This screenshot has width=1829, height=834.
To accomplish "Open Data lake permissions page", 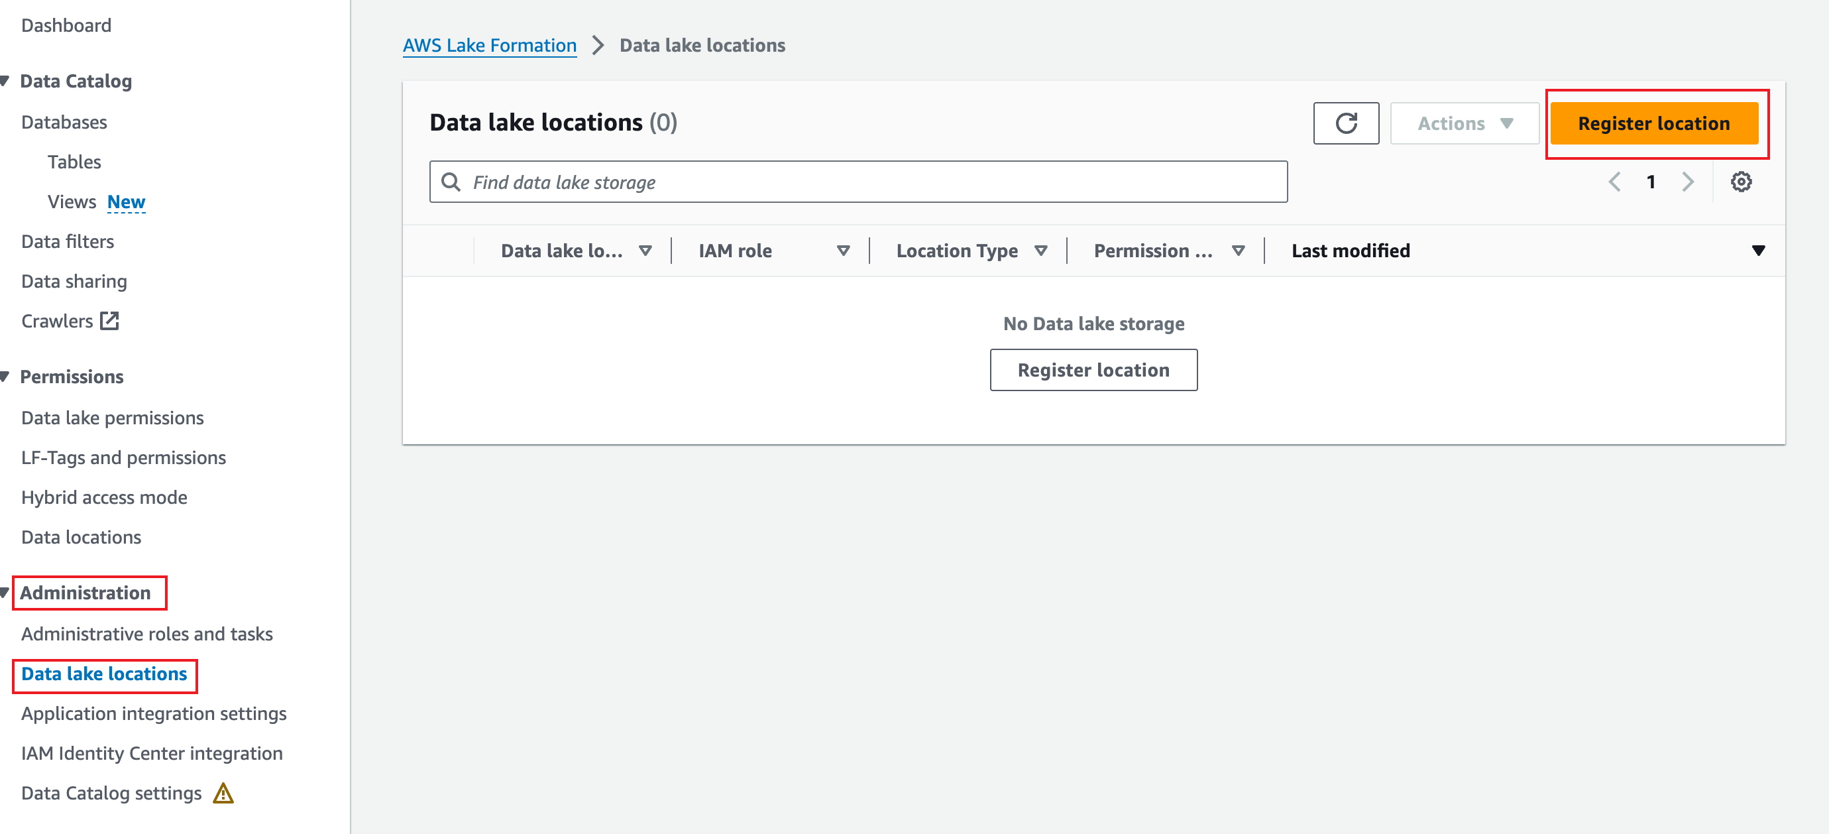I will 112,418.
